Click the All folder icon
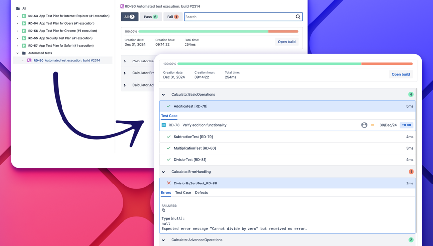 (x=18, y=9)
